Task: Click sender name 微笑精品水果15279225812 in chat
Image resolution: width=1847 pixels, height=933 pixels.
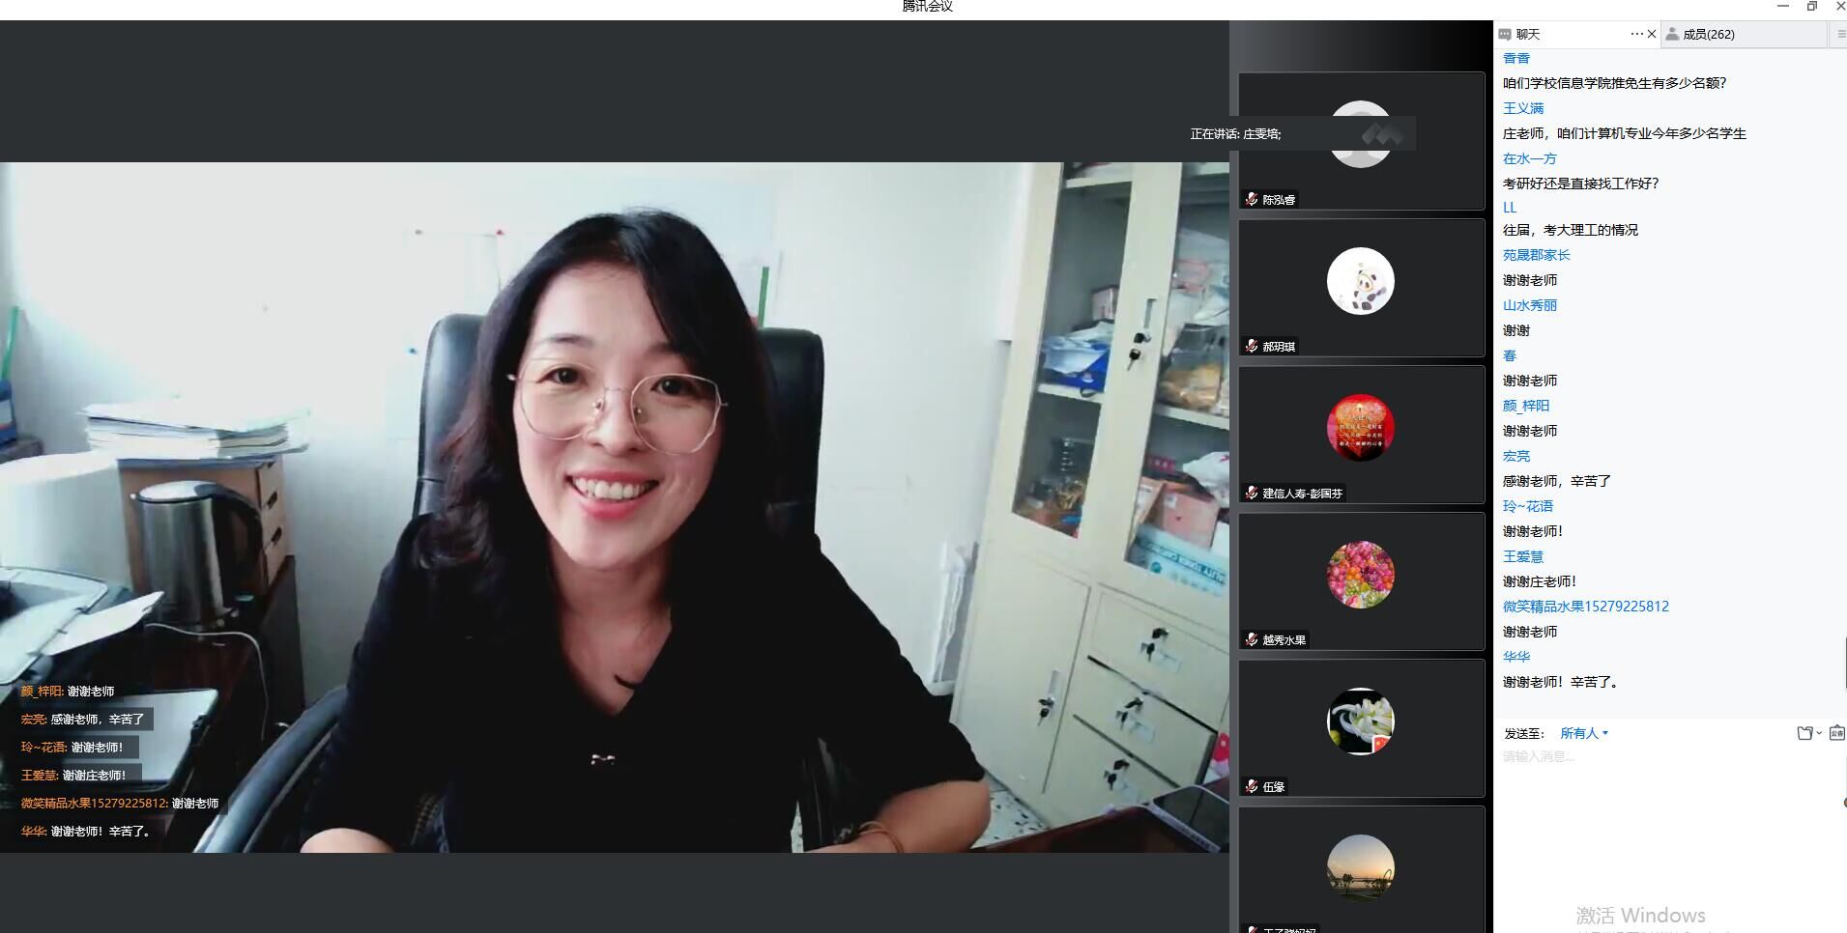Action: pos(1585,607)
